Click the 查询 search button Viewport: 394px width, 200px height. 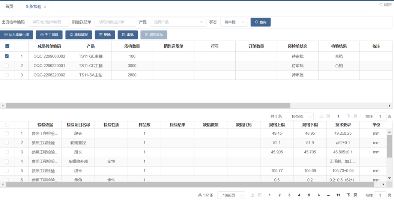[260, 22]
